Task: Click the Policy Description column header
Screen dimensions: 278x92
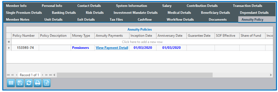Action: click(55, 36)
